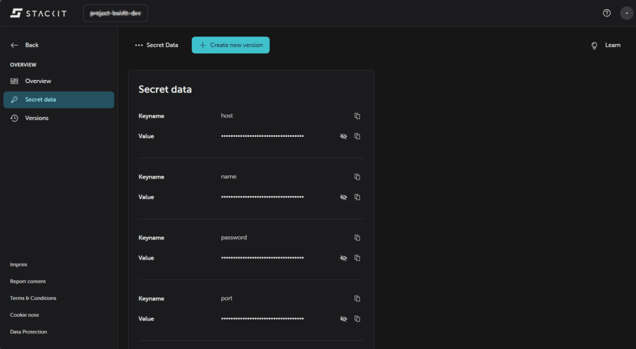Open the Data Protection link
636x349 pixels.
(x=29, y=332)
